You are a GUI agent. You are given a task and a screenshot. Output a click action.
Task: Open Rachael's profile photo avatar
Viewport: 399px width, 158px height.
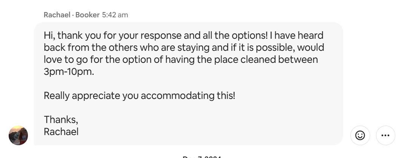(18, 135)
